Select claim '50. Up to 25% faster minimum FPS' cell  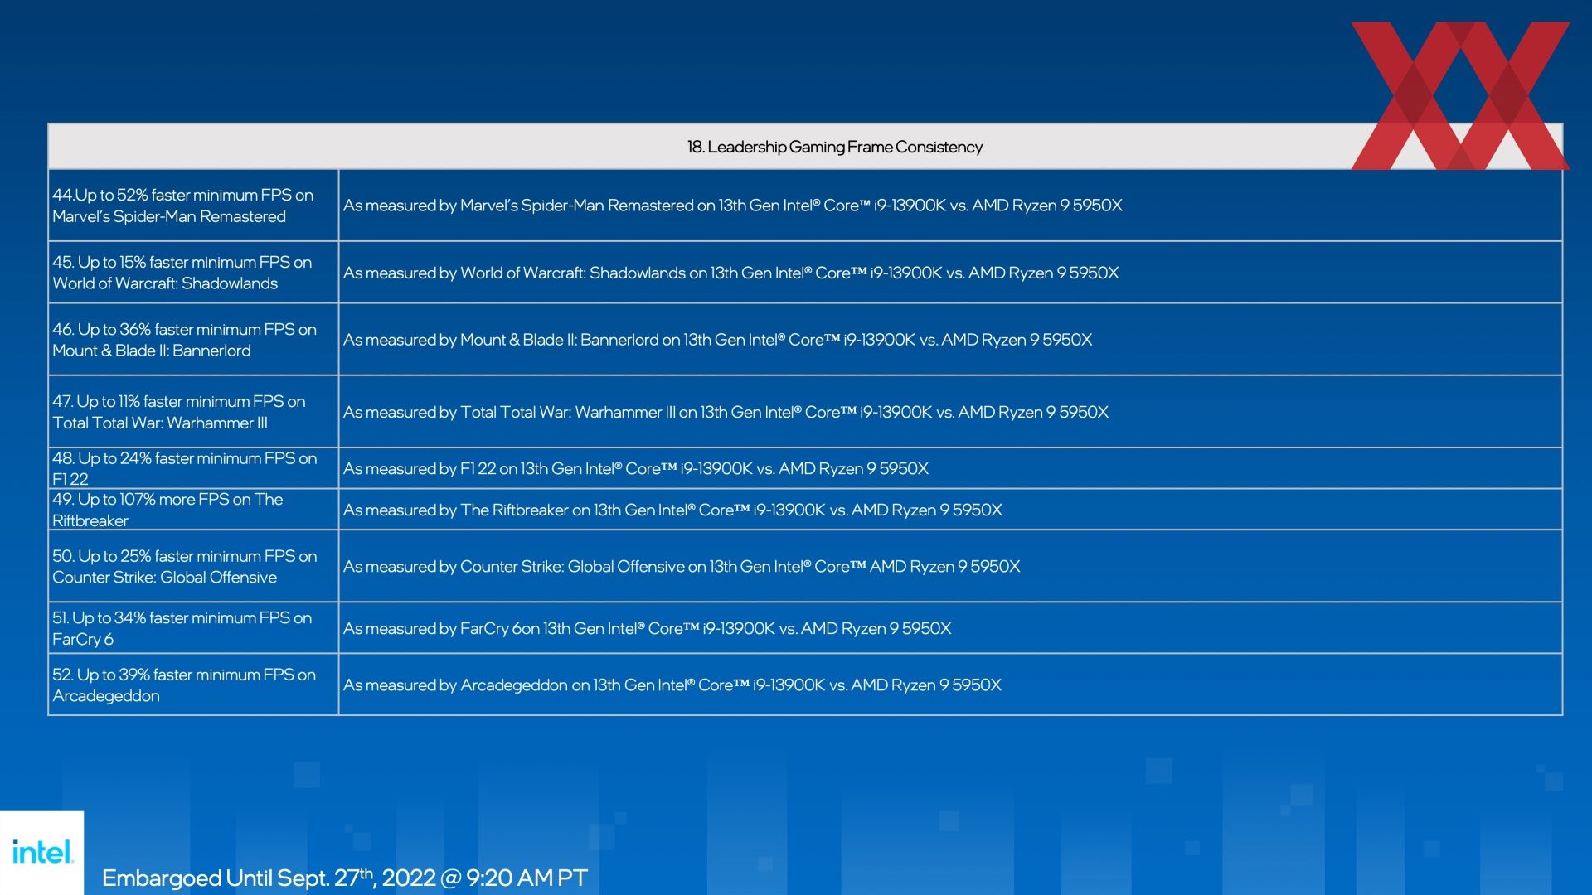(193, 566)
